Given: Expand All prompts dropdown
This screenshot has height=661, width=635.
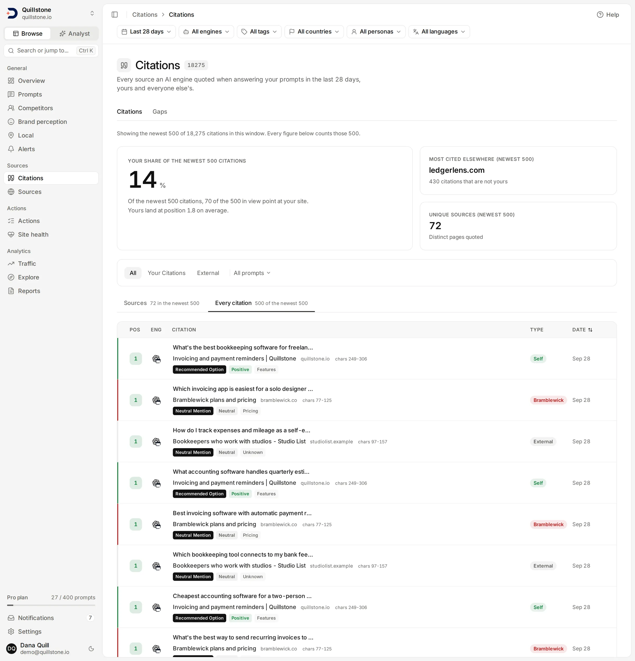Looking at the screenshot, I should click(x=252, y=273).
